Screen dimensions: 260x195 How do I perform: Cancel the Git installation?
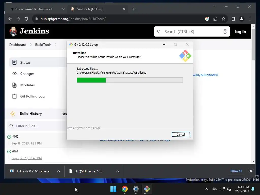[181, 135]
